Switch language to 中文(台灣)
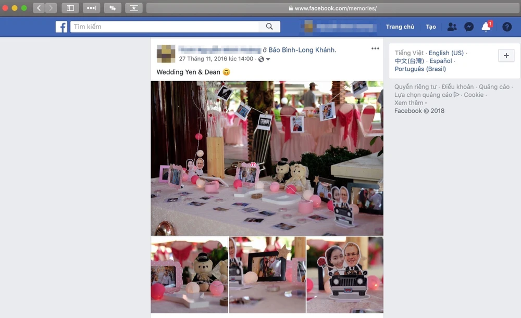The width and height of the screenshot is (521, 318). coord(410,61)
